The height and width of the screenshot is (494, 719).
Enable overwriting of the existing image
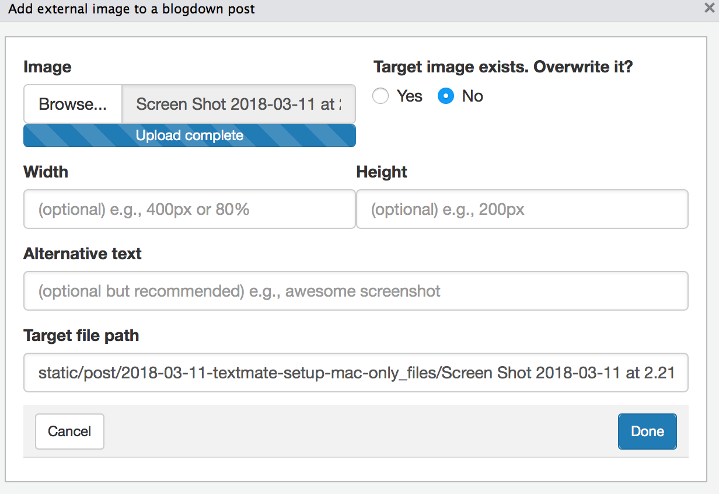coord(381,96)
